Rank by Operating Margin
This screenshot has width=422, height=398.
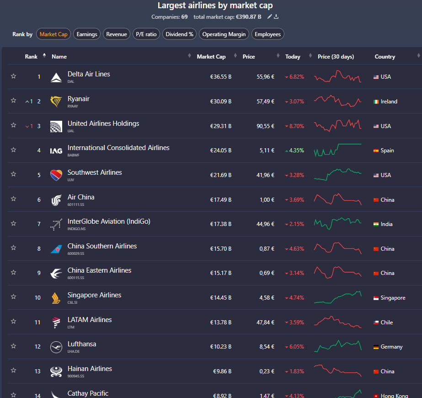(x=224, y=34)
